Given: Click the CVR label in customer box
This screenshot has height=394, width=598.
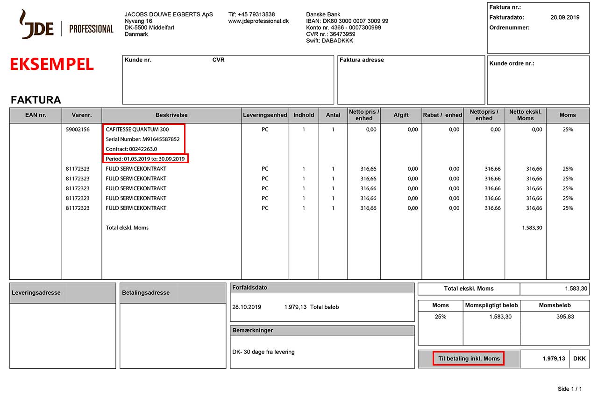Looking at the screenshot, I should tap(219, 60).
